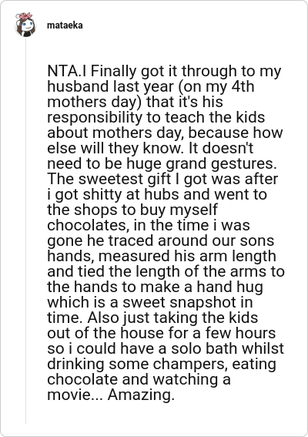Collapse the comment using the vertical thread line
The height and width of the screenshot is (437, 308).
[26, 230]
